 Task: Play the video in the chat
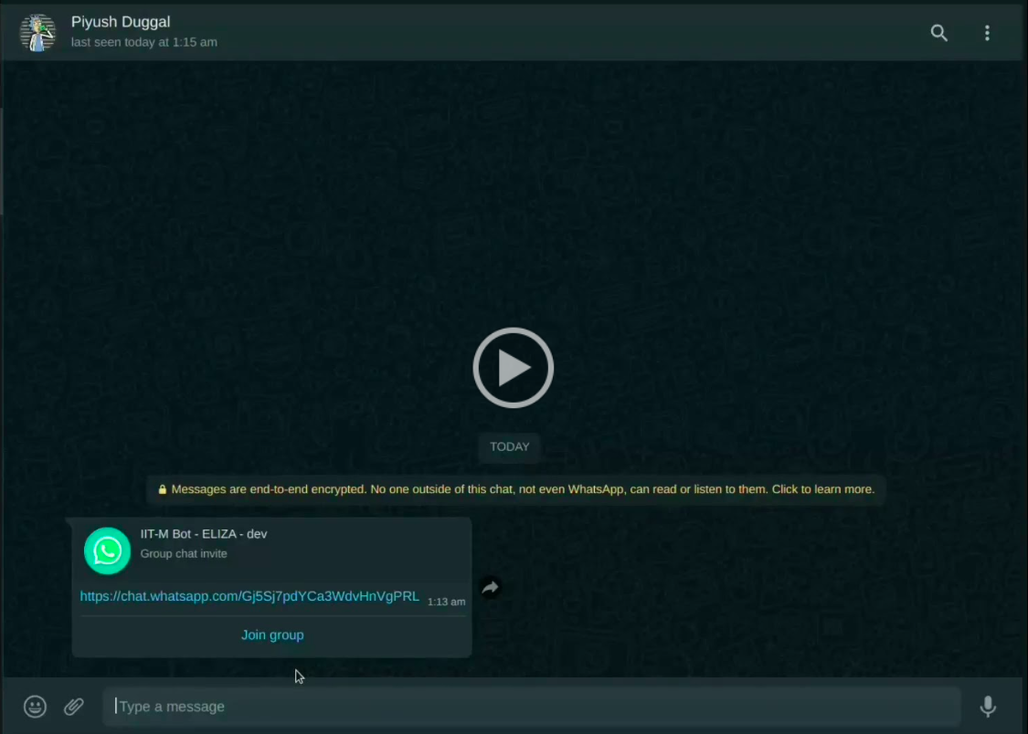coord(513,367)
